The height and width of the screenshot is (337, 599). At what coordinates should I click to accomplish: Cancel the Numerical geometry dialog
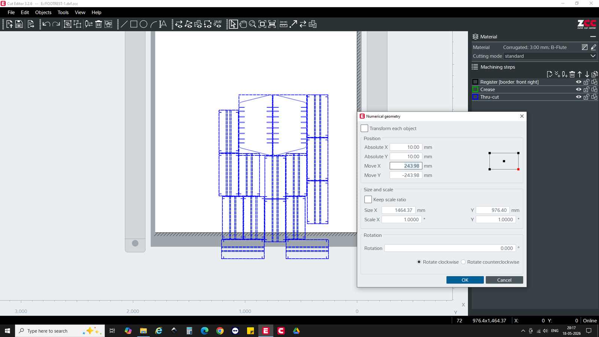click(504, 280)
